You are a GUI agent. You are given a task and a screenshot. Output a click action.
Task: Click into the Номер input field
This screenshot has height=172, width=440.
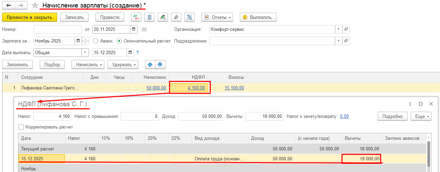[57, 29]
